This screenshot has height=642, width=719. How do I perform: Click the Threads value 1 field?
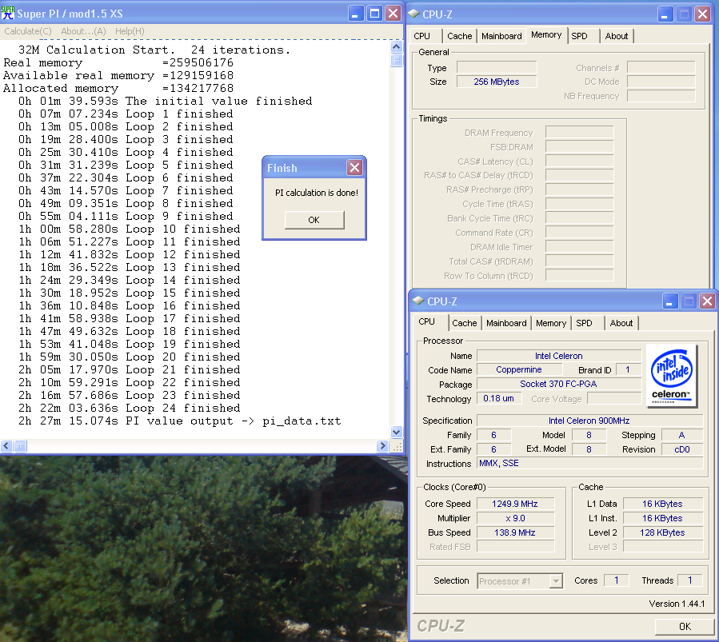pyautogui.click(x=689, y=580)
